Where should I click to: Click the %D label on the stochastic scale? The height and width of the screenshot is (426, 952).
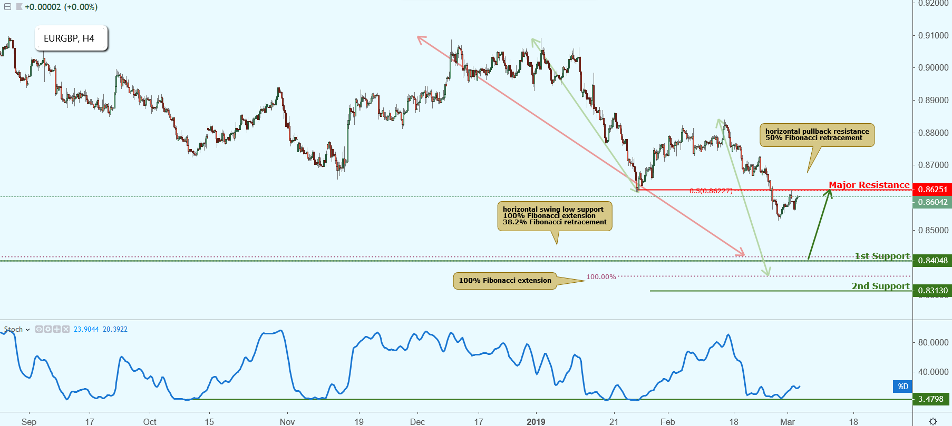click(x=903, y=387)
